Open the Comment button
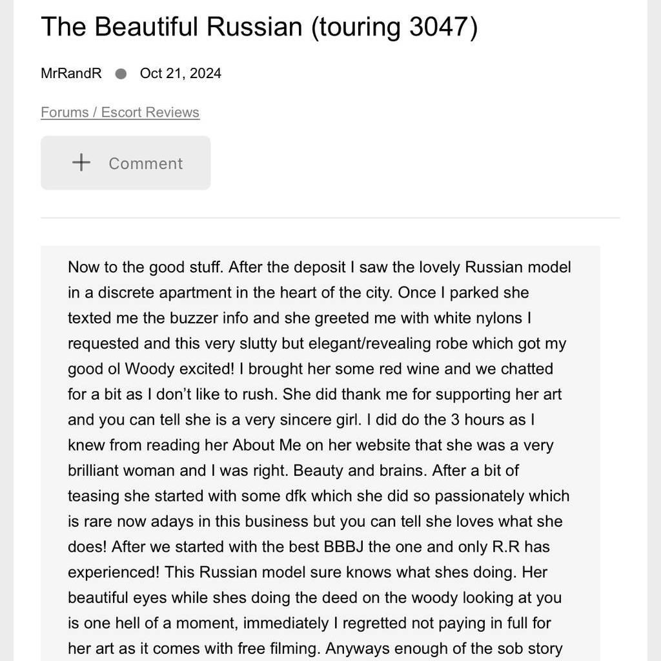 coord(126,163)
